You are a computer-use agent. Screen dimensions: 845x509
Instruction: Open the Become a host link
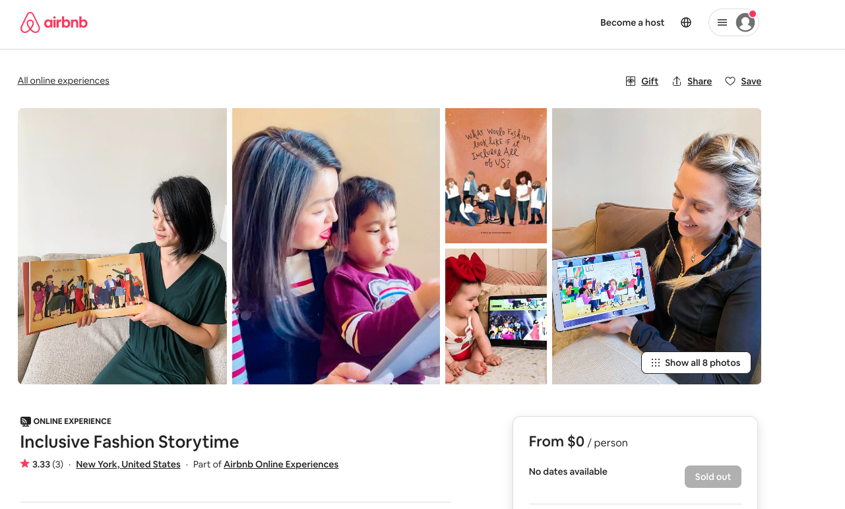[632, 22]
